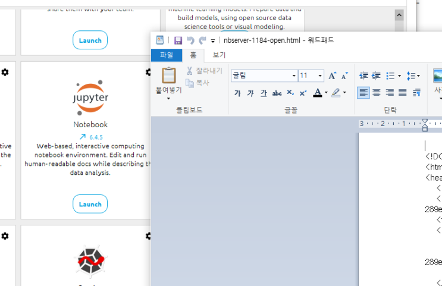Toggle subscript X₂ formatting

(290, 93)
